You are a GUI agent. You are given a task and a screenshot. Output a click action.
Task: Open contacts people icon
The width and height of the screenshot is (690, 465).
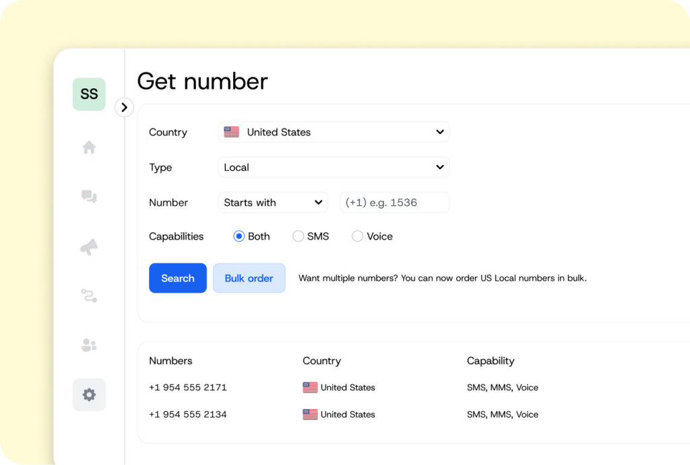89,345
